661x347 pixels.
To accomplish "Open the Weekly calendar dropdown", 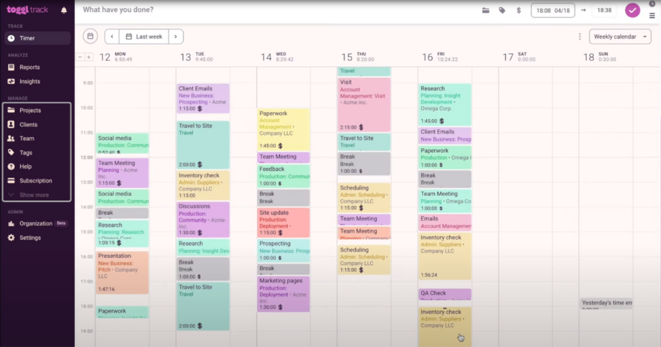I will pyautogui.click(x=620, y=36).
